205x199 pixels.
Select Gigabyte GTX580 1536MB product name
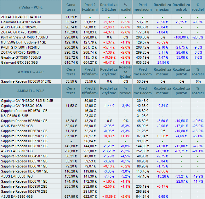21,57
